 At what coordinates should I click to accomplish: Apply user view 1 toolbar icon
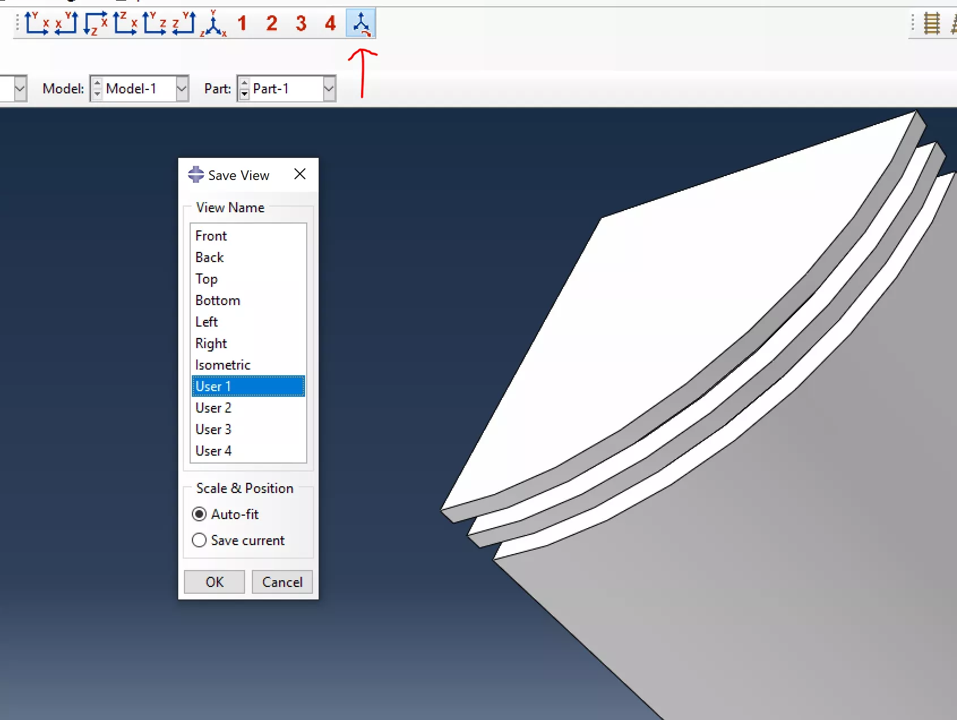tap(242, 23)
